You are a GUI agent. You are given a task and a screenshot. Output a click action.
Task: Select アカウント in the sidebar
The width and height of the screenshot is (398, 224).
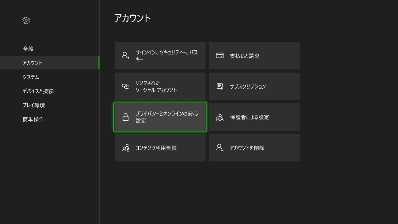(32, 63)
